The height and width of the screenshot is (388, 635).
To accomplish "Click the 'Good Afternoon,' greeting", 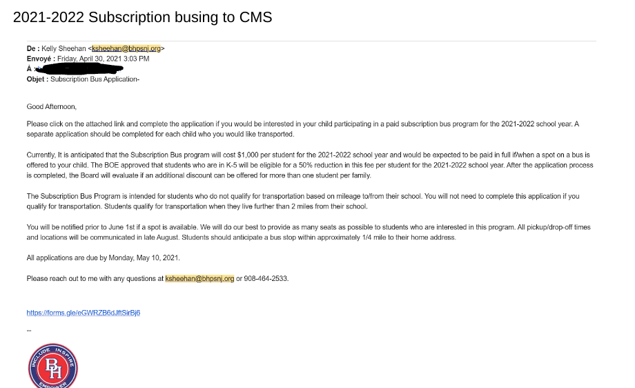I will [52, 107].
